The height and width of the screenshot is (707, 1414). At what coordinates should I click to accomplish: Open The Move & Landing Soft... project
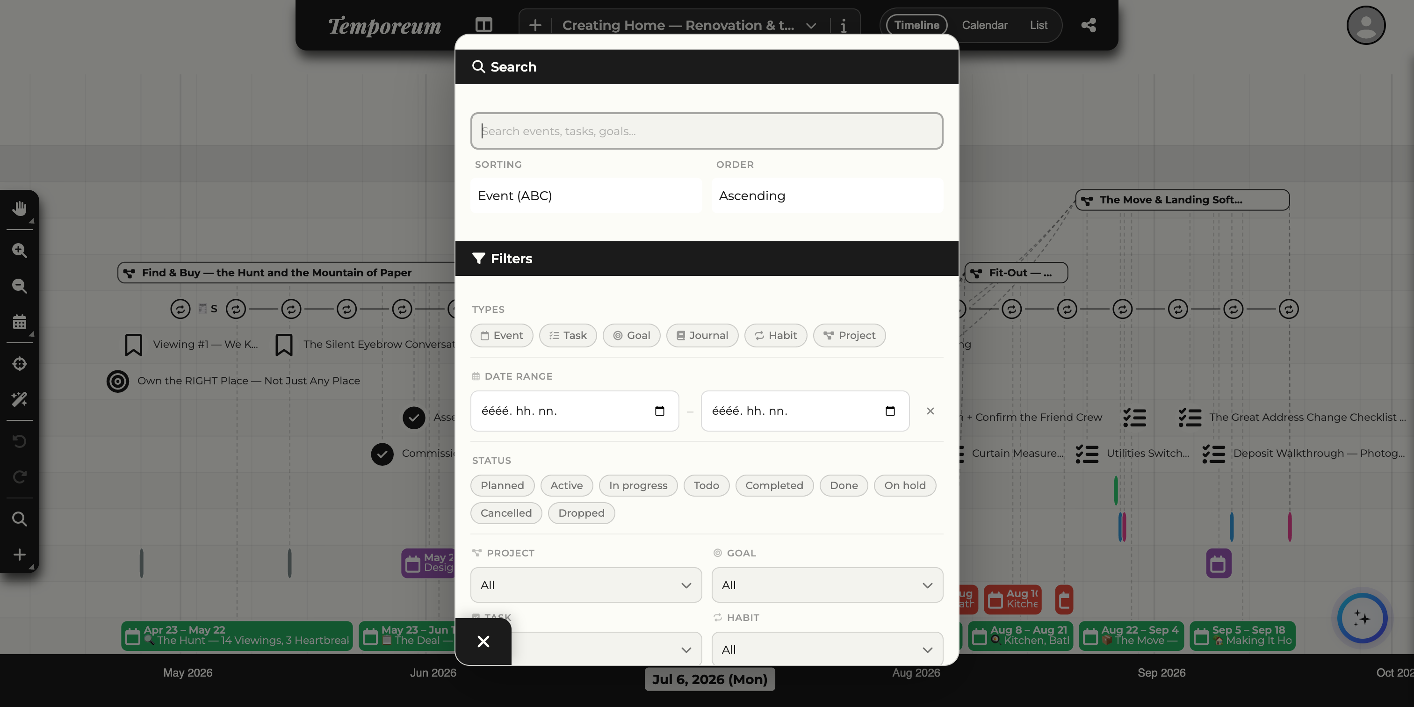click(1182, 200)
